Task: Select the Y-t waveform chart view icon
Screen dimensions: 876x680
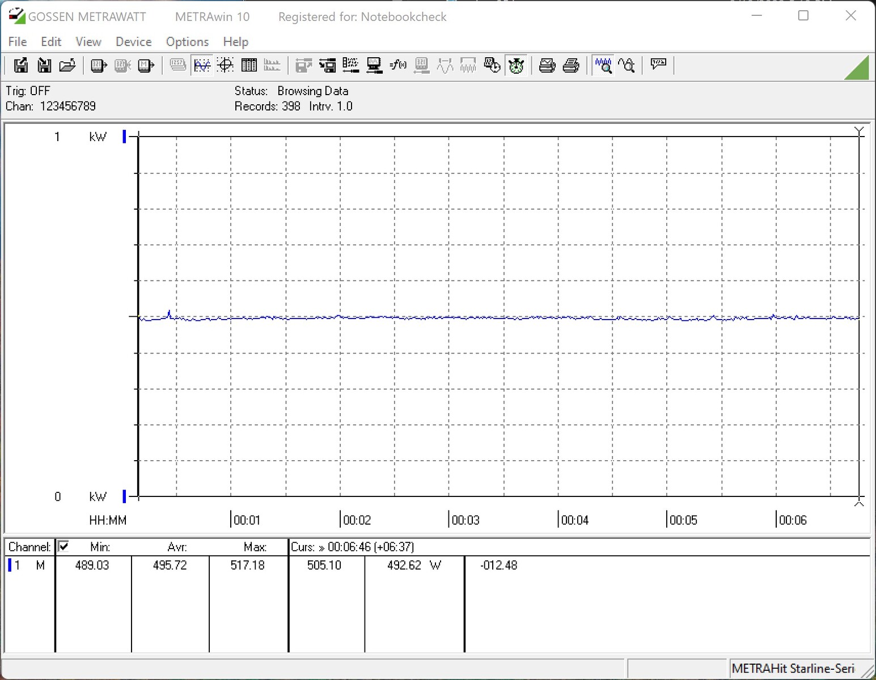Action: pos(202,66)
